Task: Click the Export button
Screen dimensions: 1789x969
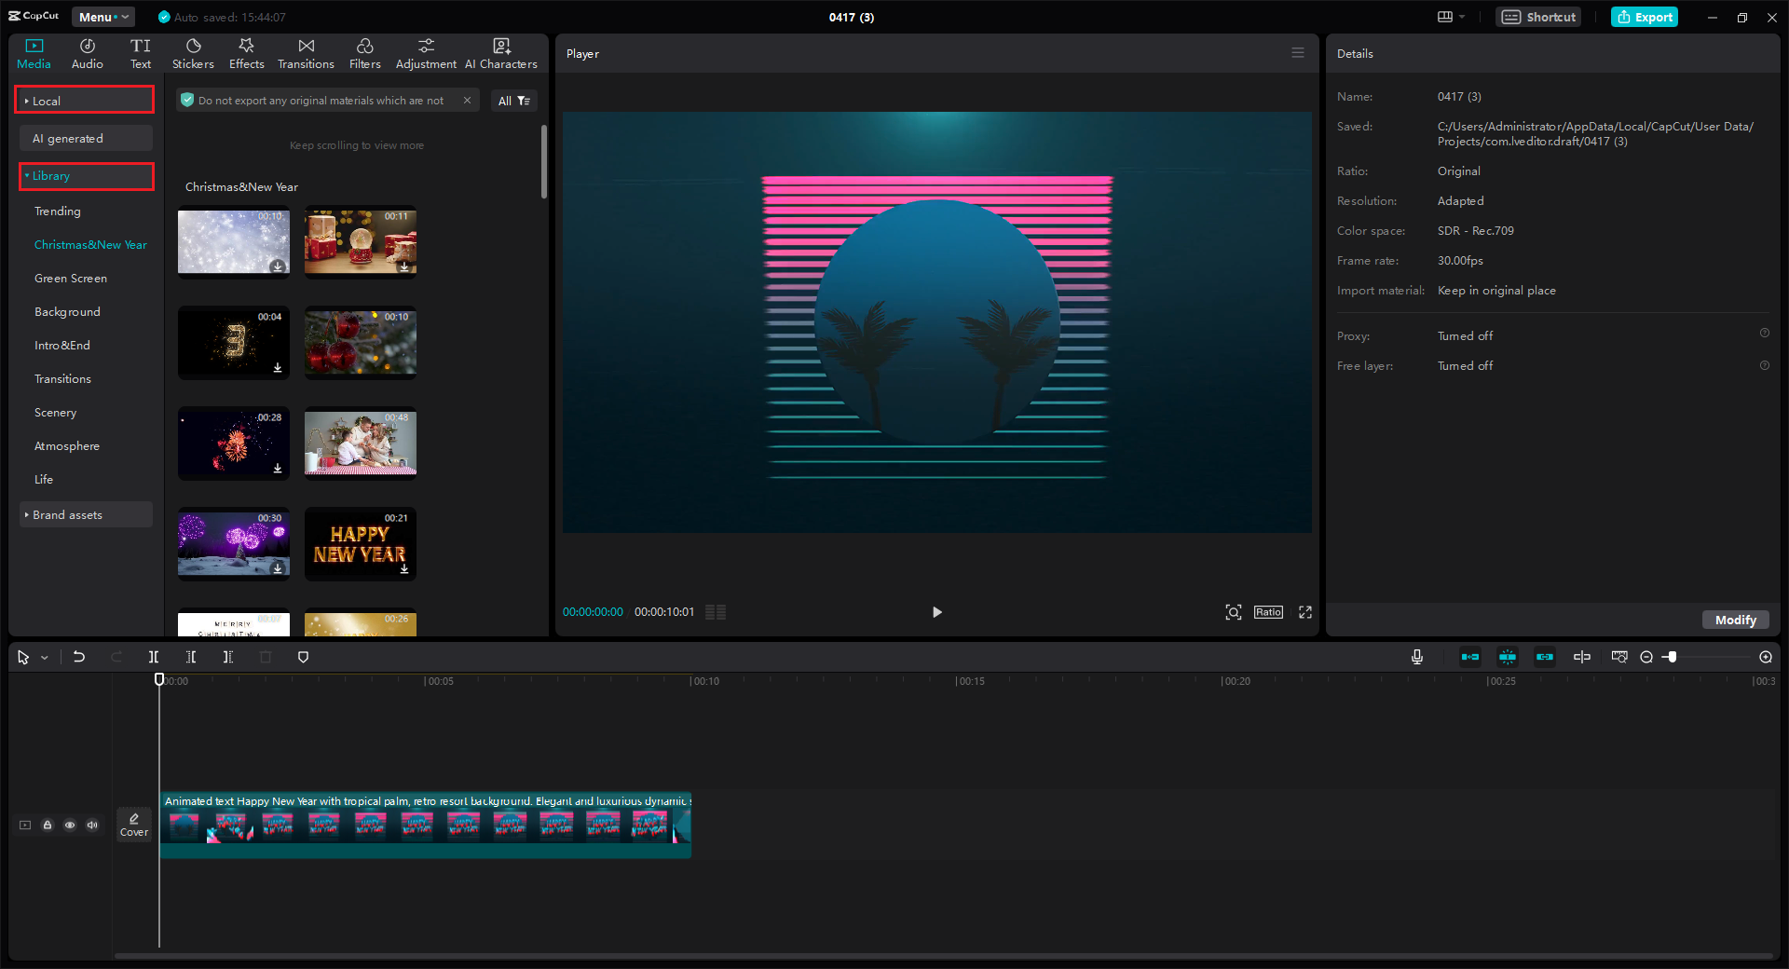Action: 1644,17
